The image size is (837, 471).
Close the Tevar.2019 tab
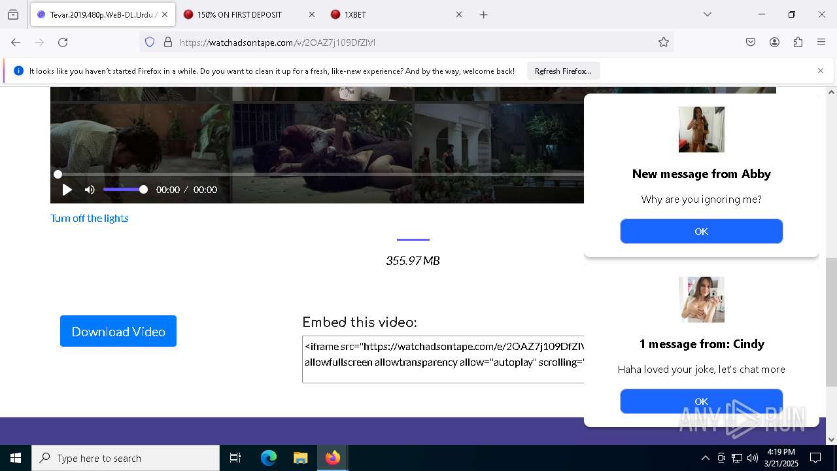pyautogui.click(x=165, y=14)
